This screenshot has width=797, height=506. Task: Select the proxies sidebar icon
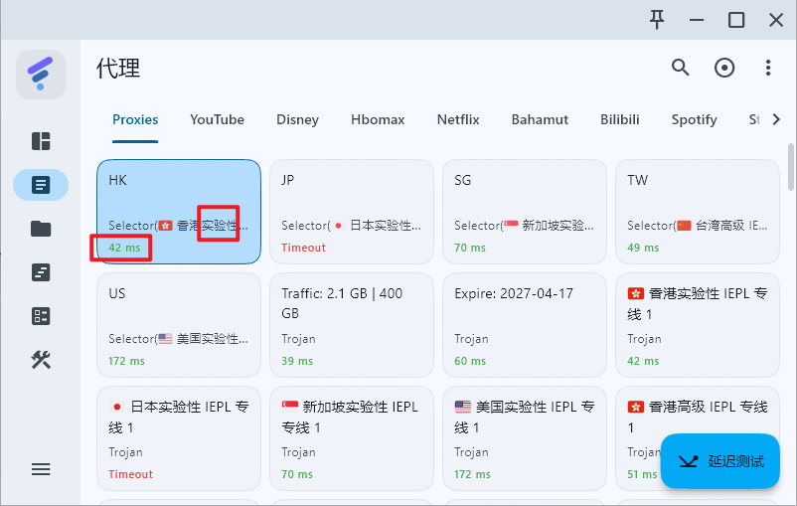[41, 185]
